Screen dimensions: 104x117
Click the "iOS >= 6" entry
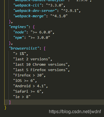pyautogui.click(x=24, y=81)
